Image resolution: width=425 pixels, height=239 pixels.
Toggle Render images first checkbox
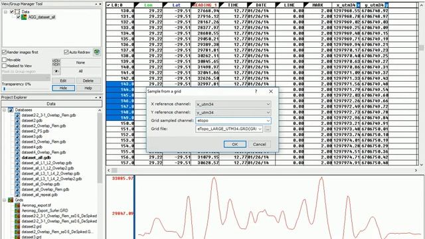4,52
